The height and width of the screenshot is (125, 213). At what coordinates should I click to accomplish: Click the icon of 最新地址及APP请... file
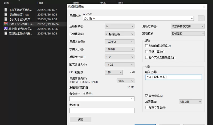[x=6, y=33]
